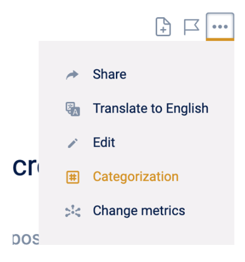This screenshot has width=245, height=262.
Task: Click the blank menu area below Change metrics
Action: click(136, 233)
